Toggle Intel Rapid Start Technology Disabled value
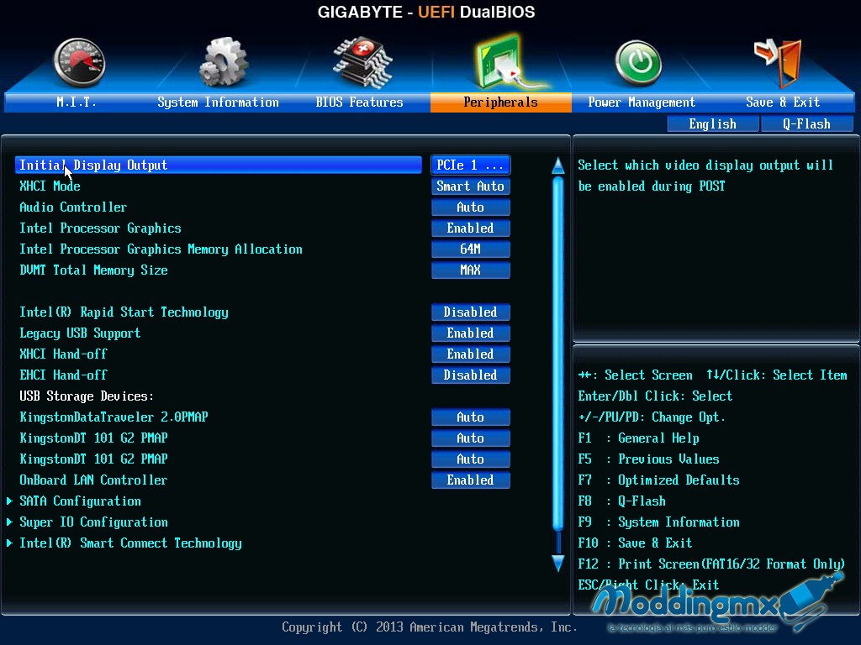 tap(471, 312)
